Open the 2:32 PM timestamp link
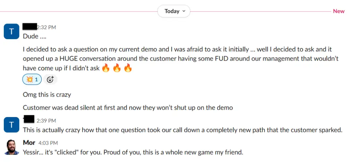This screenshot has height=162, width=347. point(46,27)
